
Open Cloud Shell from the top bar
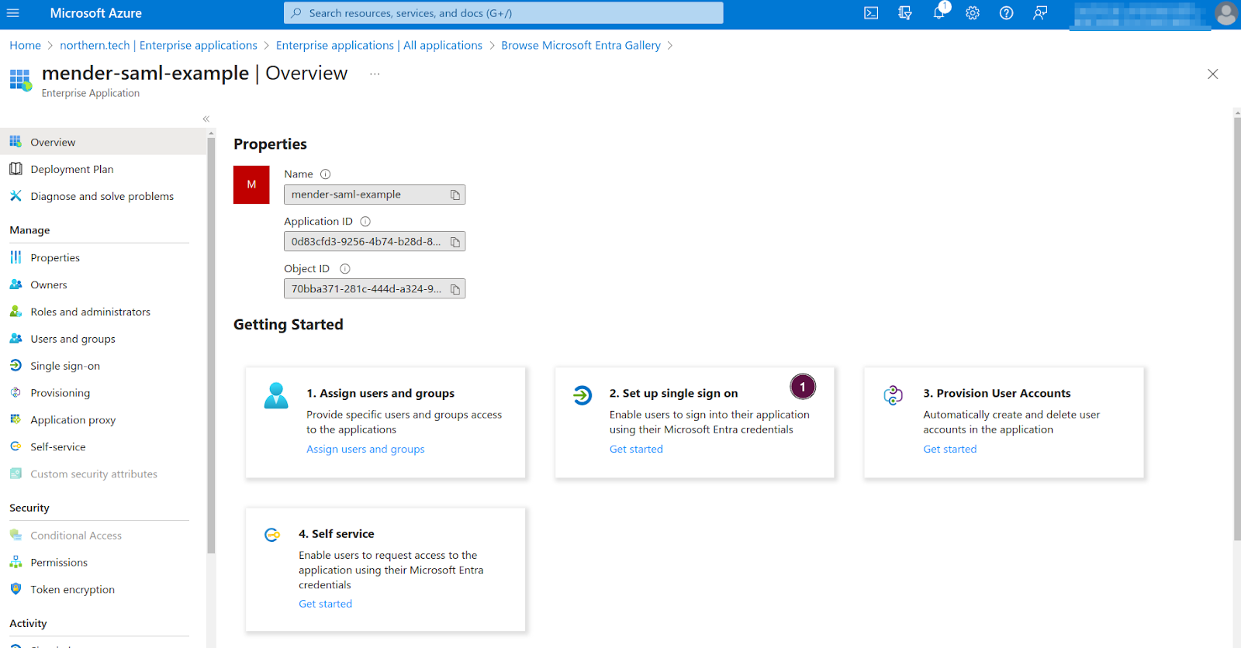click(x=871, y=13)
